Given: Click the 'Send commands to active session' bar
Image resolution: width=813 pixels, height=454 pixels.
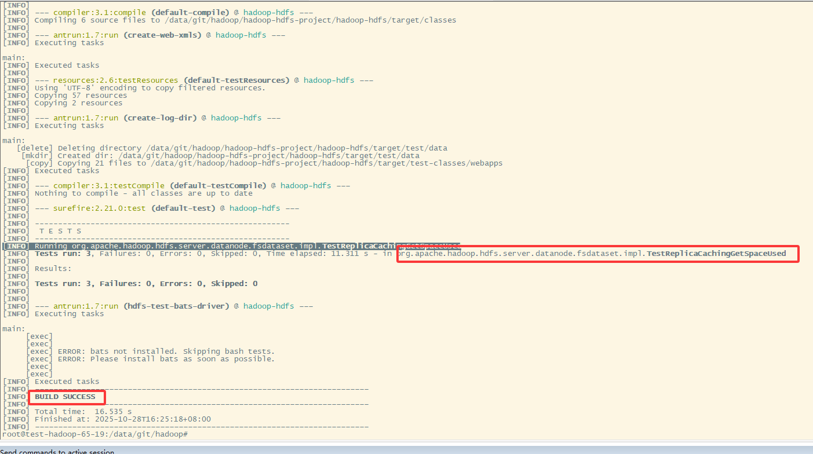Looking at the screenshot, I should point(58,452).
